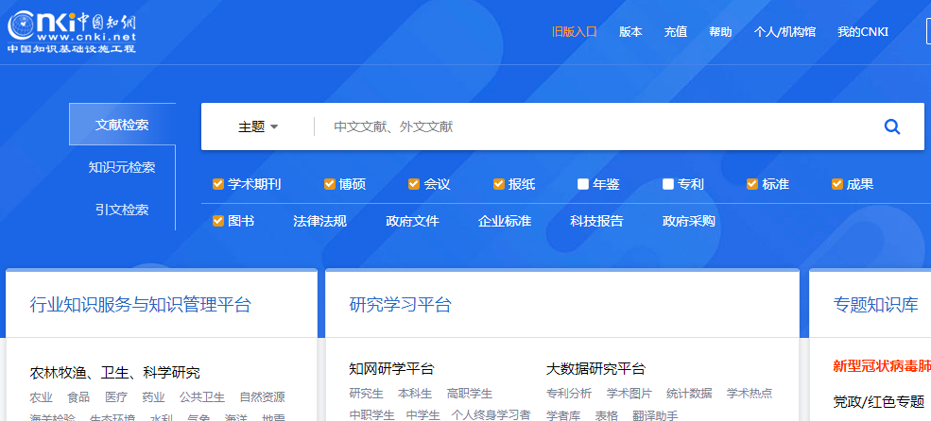The height and width of the screenshot is (421, 931).
Task: Open the 高职学生 link
Action: (x=470, y=393)
